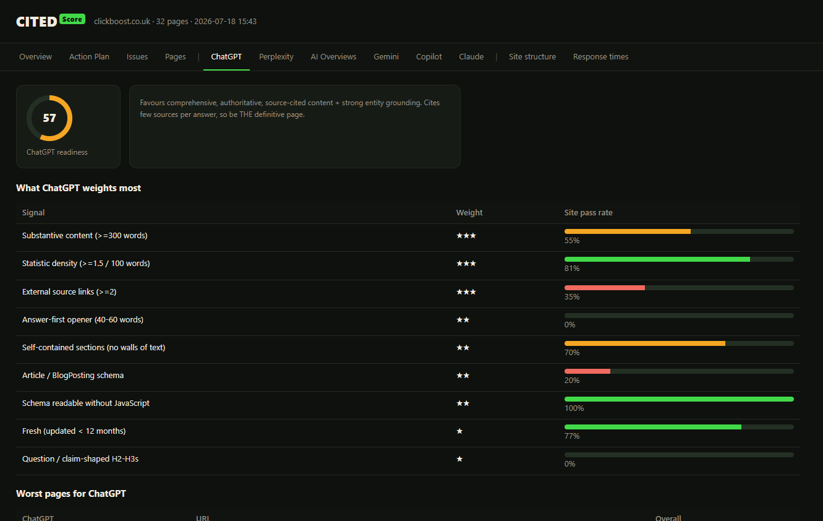Click Schema readable without JavaScript row
The image size is (823, 521).
[408, 405]
